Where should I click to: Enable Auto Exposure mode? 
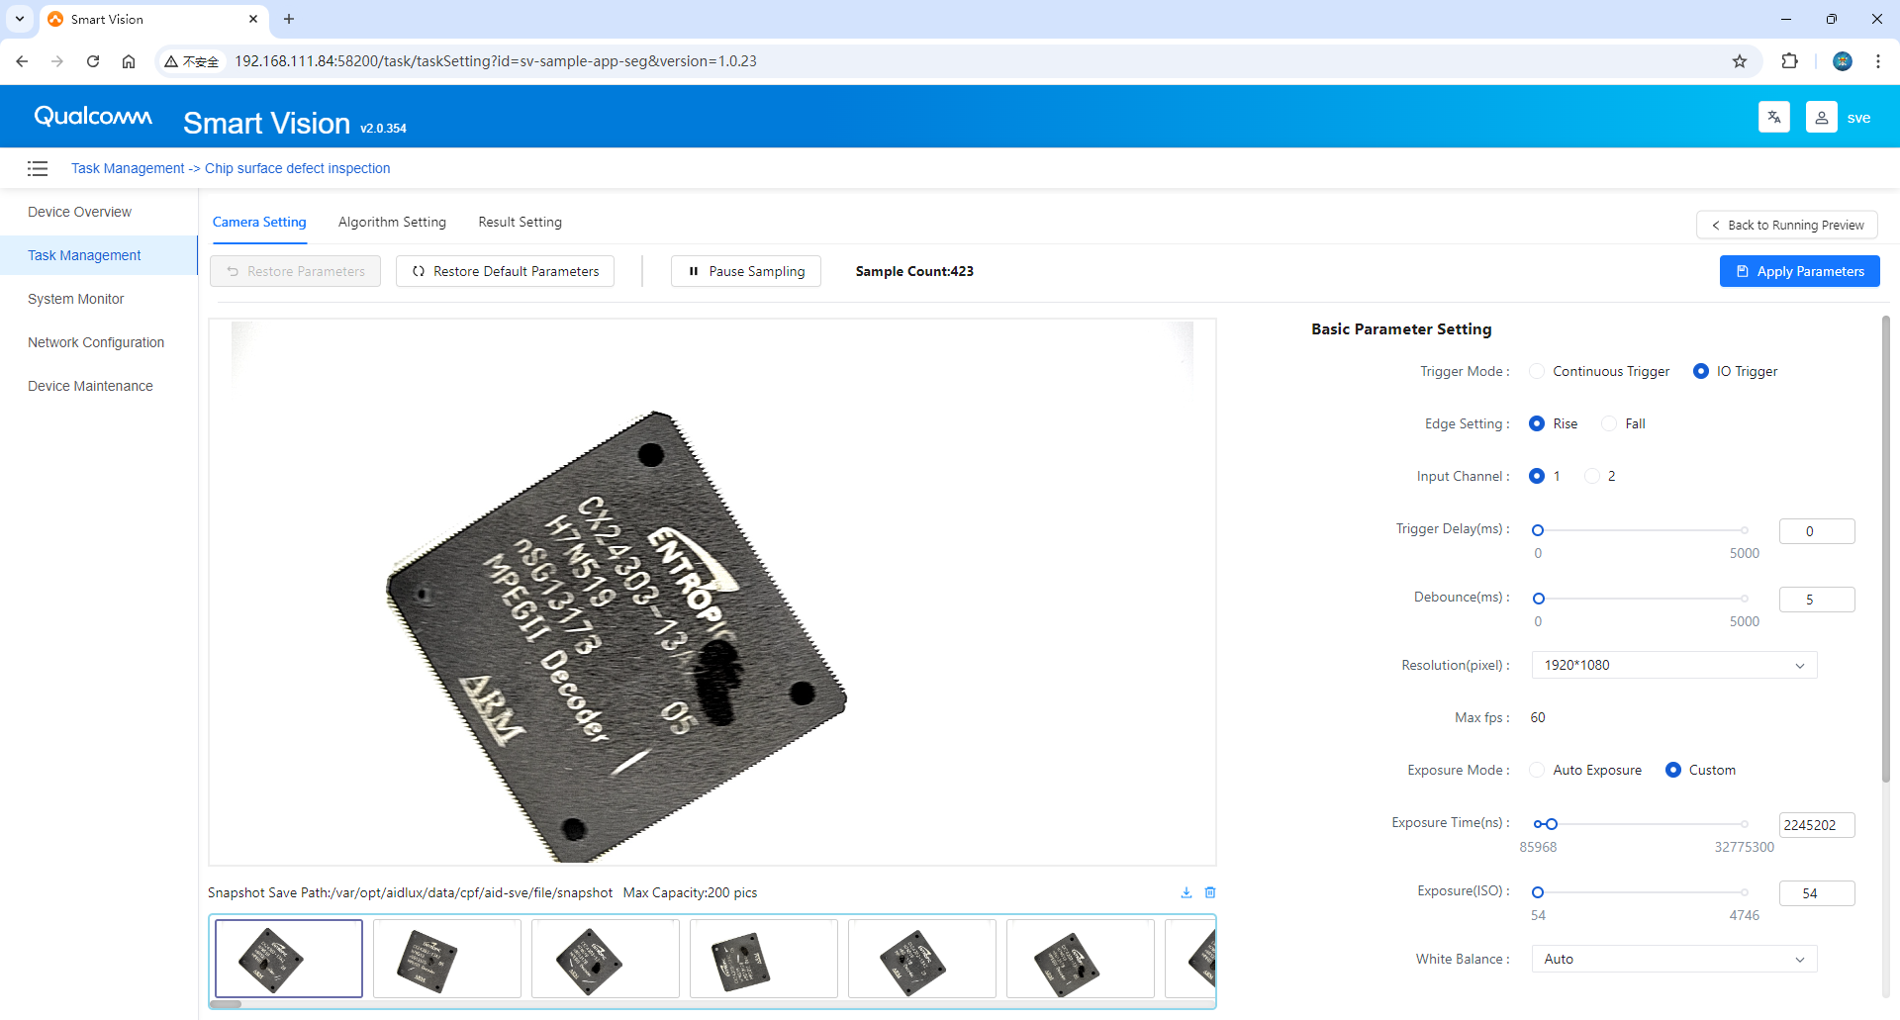click(x=1537, y=770)
